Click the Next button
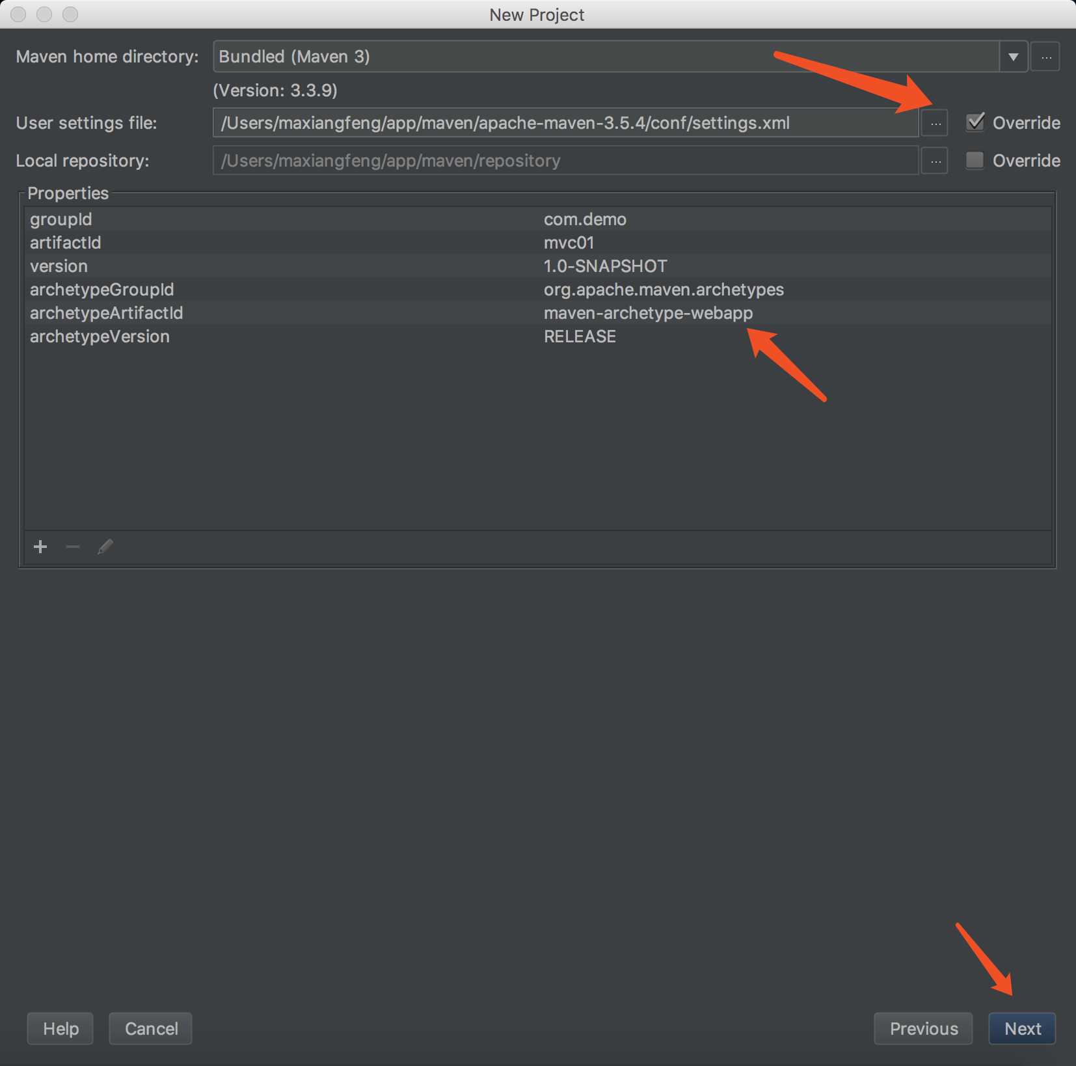1076x1066 pixels. pyautogui.click(x=1022, y=1029)
